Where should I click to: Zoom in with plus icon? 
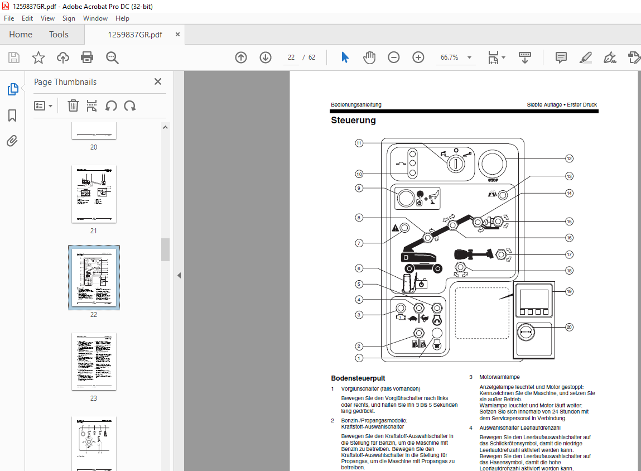(x=418, y=57)
